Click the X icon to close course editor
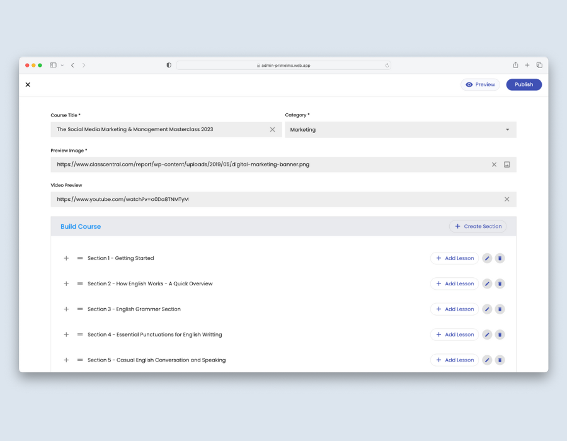567x441 pixels. click(28, 84)
